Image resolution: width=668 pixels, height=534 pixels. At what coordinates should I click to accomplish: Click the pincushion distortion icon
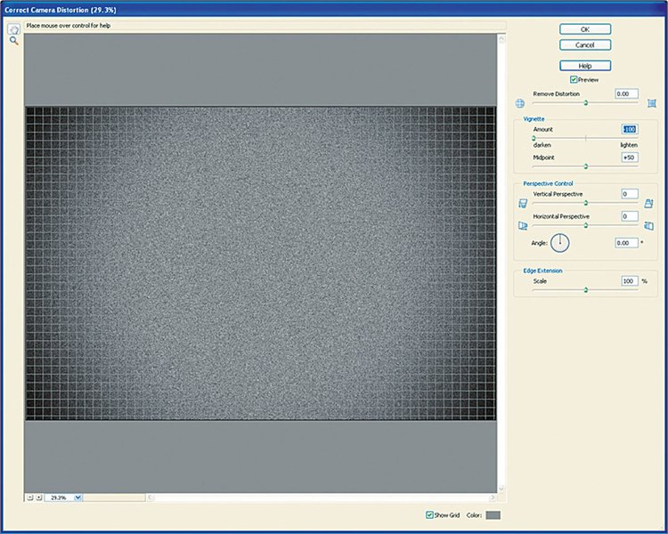tap(652, 103)
